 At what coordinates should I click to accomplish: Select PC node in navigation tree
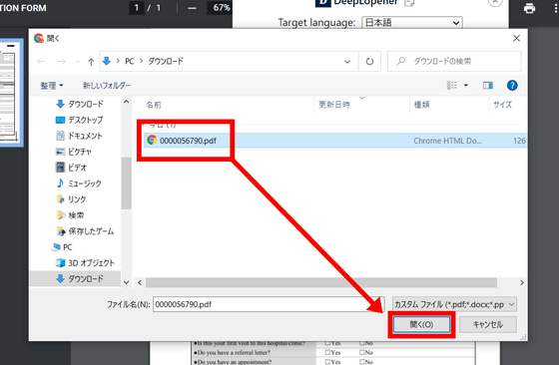(x=62, y=247)
